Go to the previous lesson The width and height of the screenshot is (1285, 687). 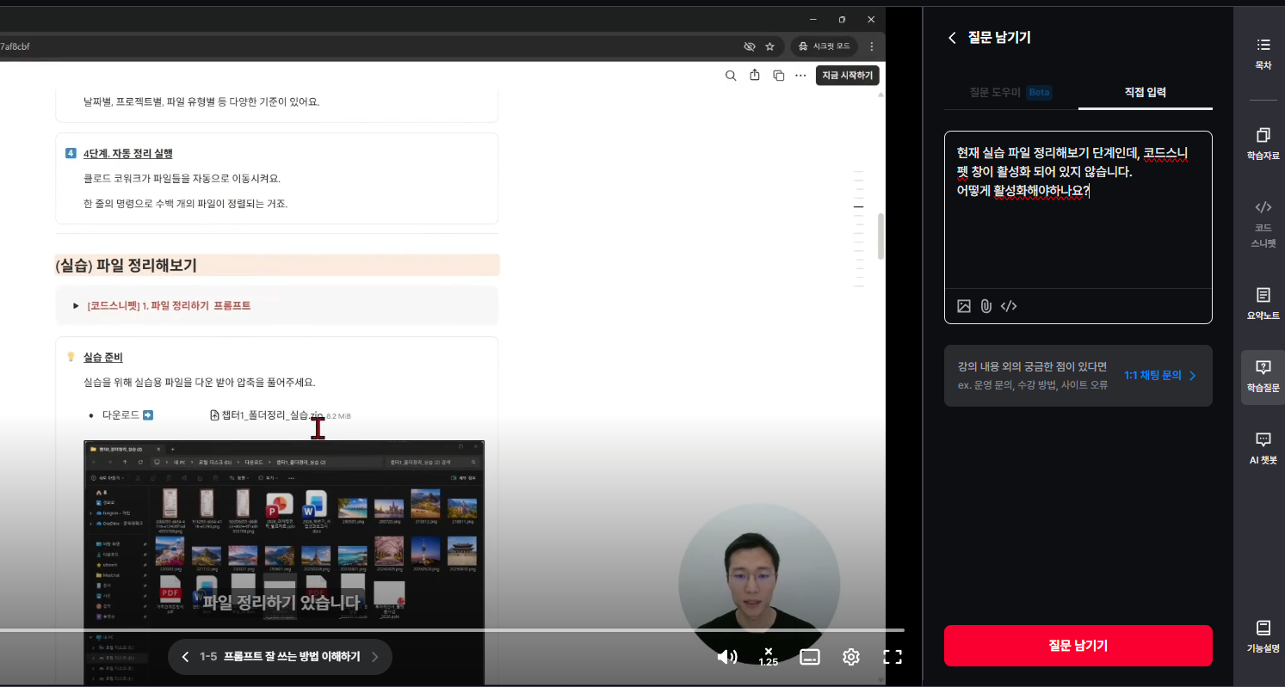click(x=185, y=657)
